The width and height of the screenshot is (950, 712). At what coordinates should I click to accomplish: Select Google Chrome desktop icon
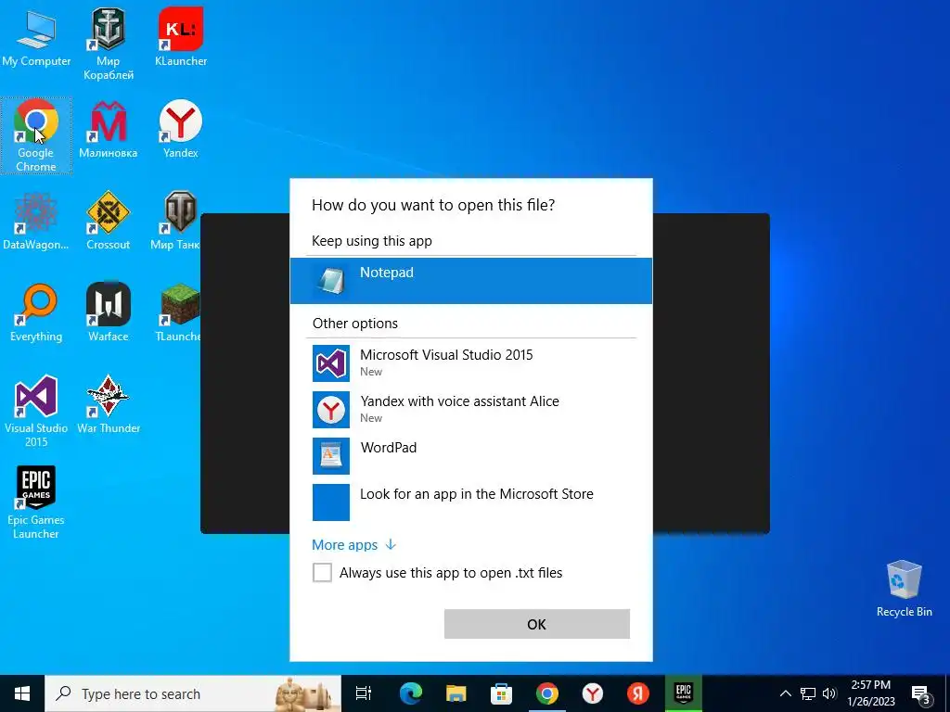pyautogui.click(x=36, y=135)
